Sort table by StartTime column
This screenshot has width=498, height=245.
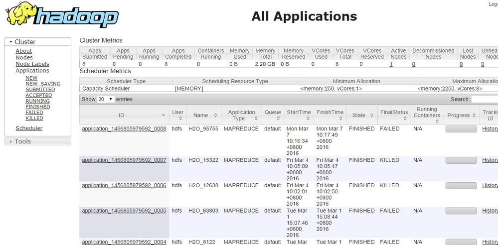coord(299,115)
